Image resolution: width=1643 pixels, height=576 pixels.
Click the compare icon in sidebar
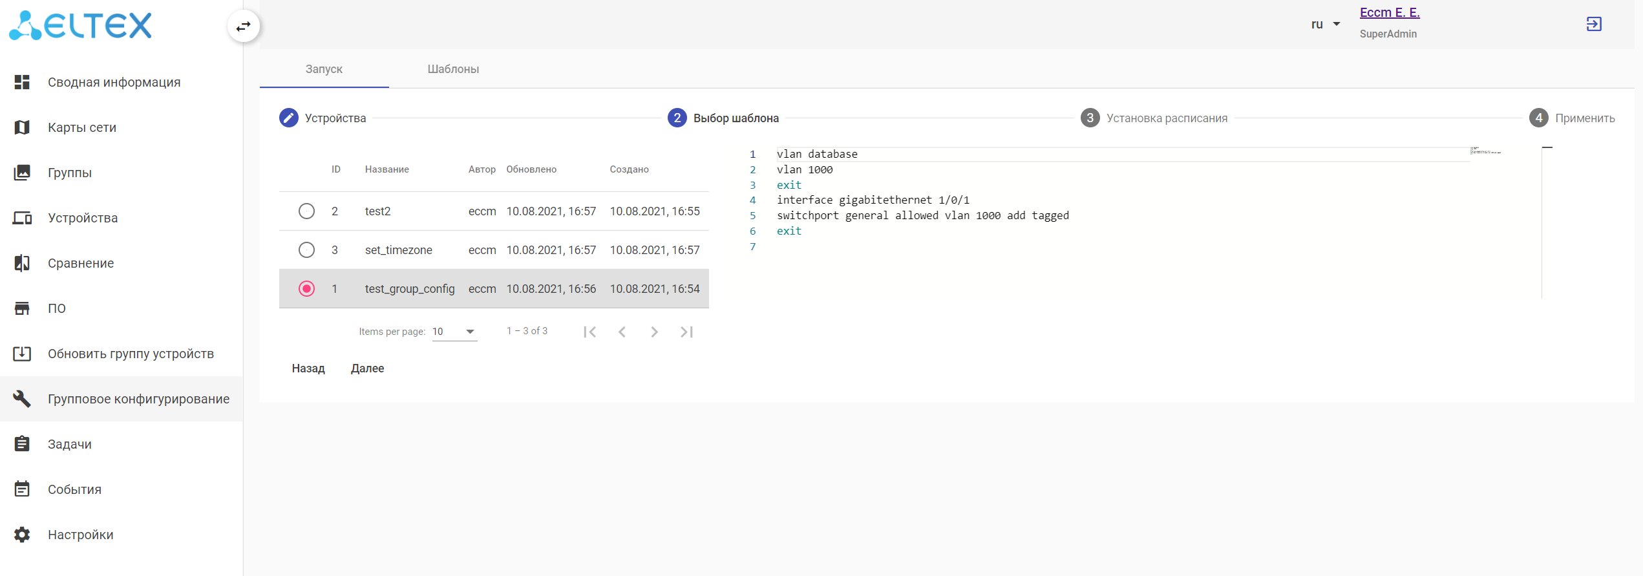point(22,263)
